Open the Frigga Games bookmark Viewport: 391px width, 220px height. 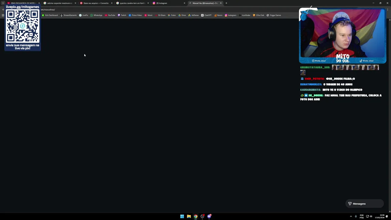274,15
